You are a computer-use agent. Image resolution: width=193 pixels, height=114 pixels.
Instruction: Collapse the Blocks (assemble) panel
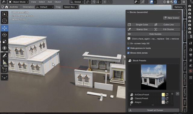point(128,12)
